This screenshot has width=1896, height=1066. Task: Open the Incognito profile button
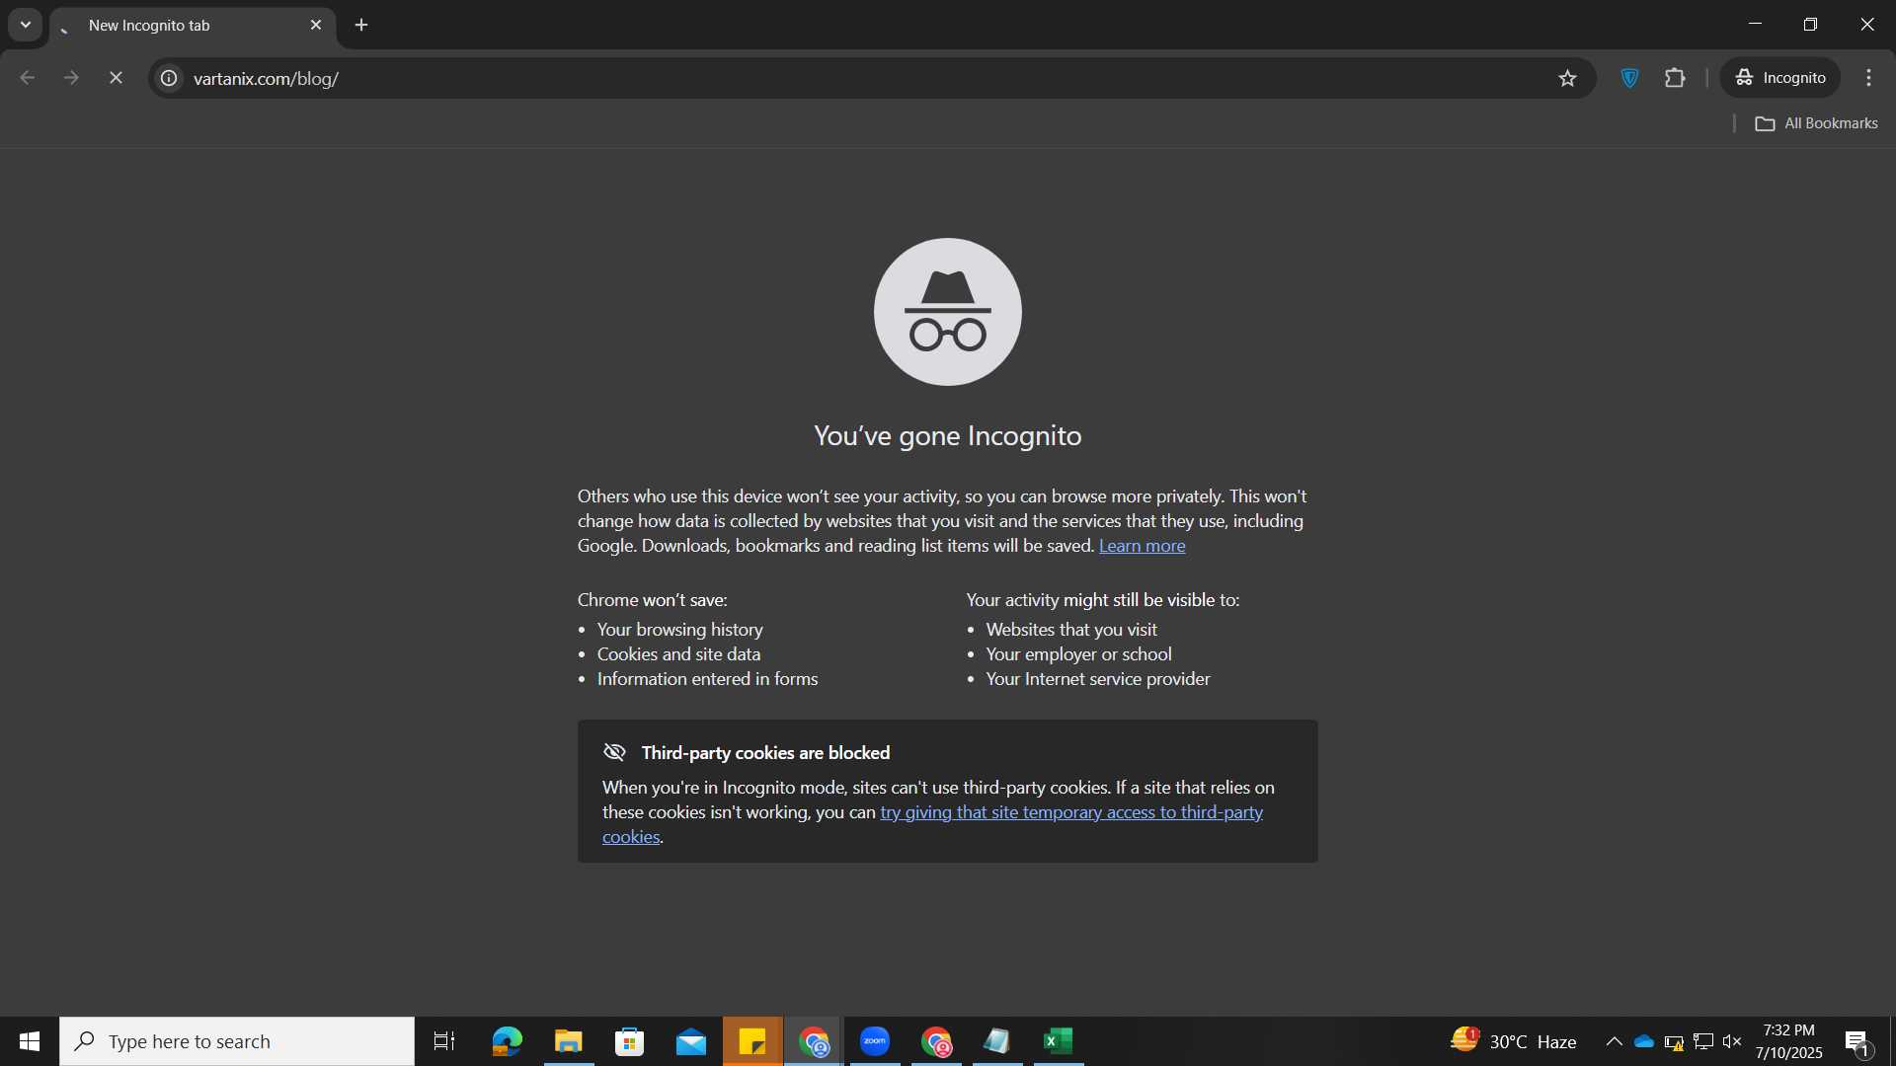click(x=1780, y=78)
